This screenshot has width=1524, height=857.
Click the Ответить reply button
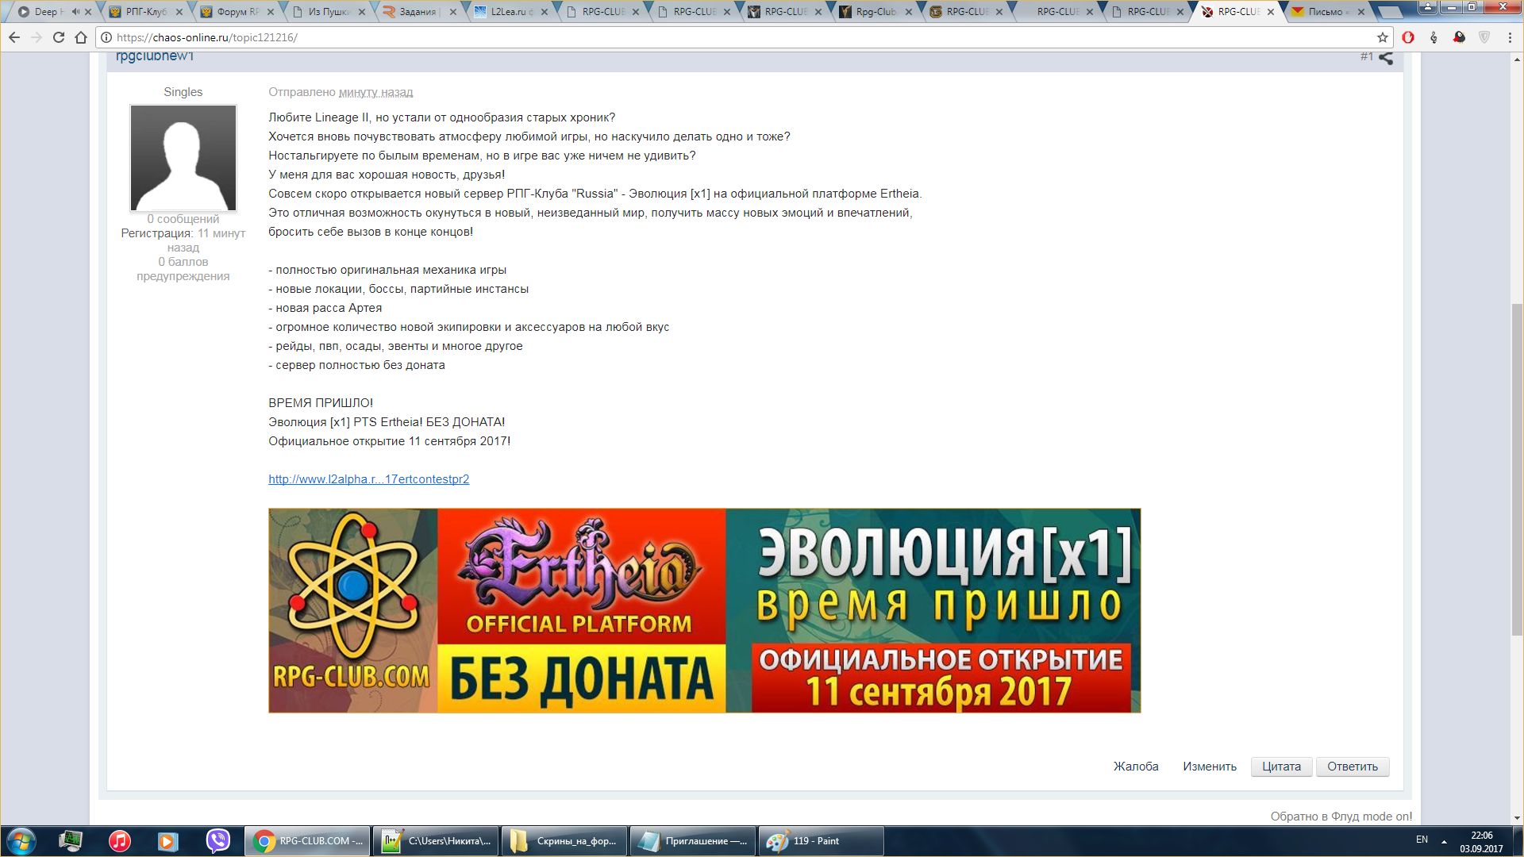pos(1353,767)
